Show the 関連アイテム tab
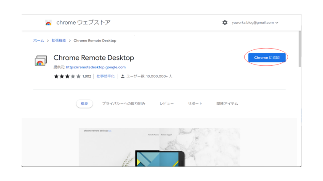The height and width of the screenshot is (181, 323). [x=227, y=103]
